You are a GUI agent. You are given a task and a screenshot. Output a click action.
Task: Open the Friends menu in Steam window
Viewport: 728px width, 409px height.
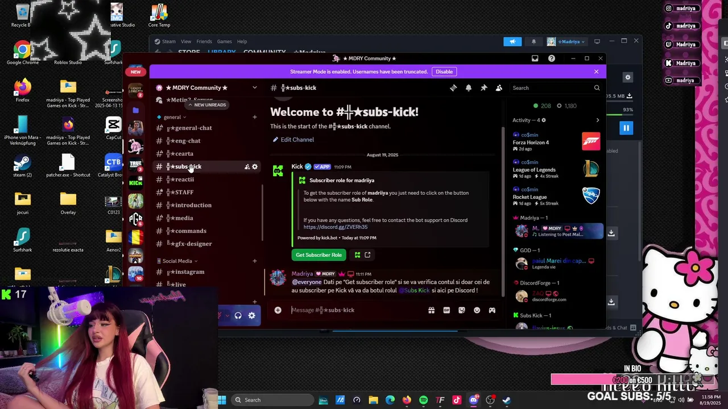tap(204, 41)
